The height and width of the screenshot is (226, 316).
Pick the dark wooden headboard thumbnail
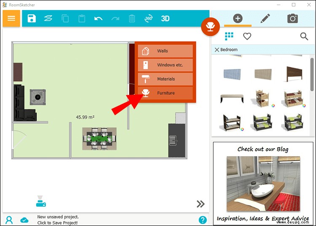click(x=294, y=74)
